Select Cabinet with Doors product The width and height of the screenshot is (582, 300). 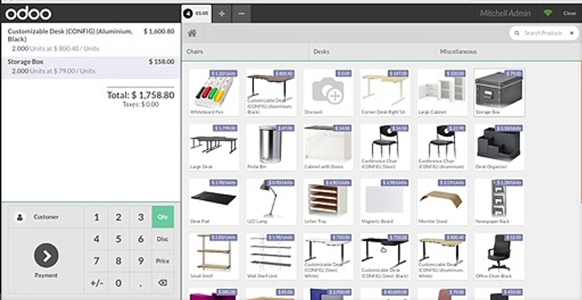328,147
